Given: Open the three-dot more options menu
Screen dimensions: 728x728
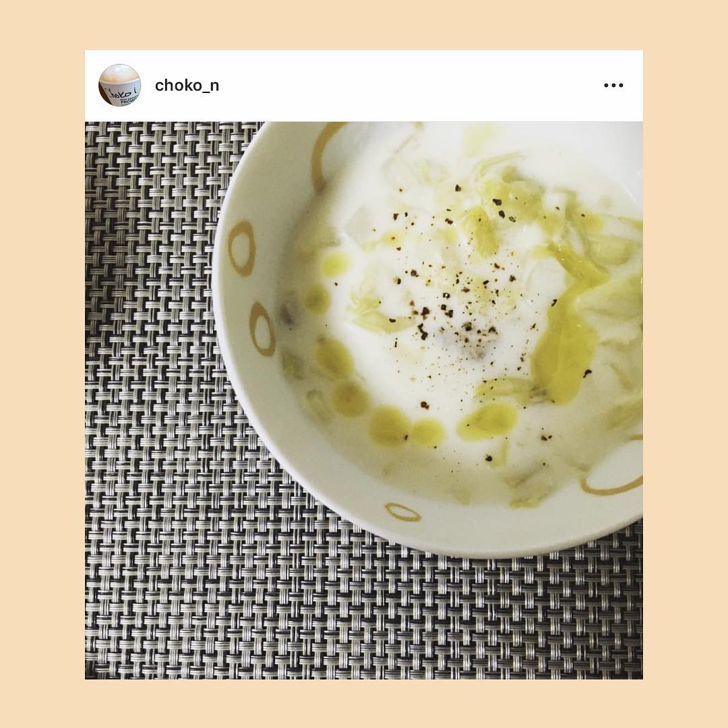Looking at the screenshot, I should (x=613, y=86).
